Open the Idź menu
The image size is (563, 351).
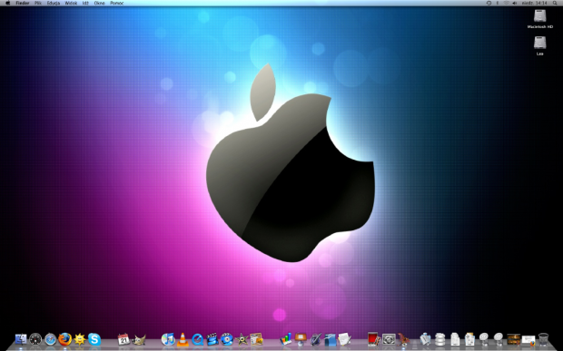[85, 3]
